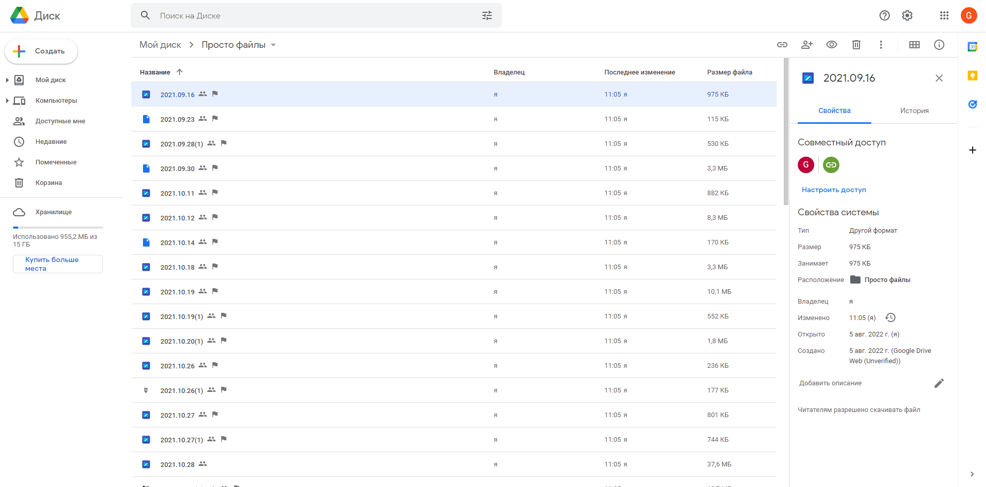
Task: Click the edit description pencil icon
Action: [x=939, y=383]
